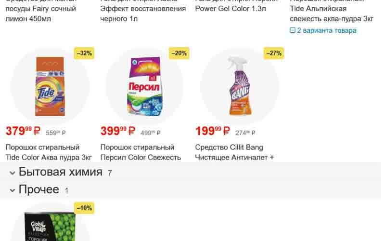The image size is (385, 241).
Task: Open Tide Color powder product image
Action: [x=50, y=86]
